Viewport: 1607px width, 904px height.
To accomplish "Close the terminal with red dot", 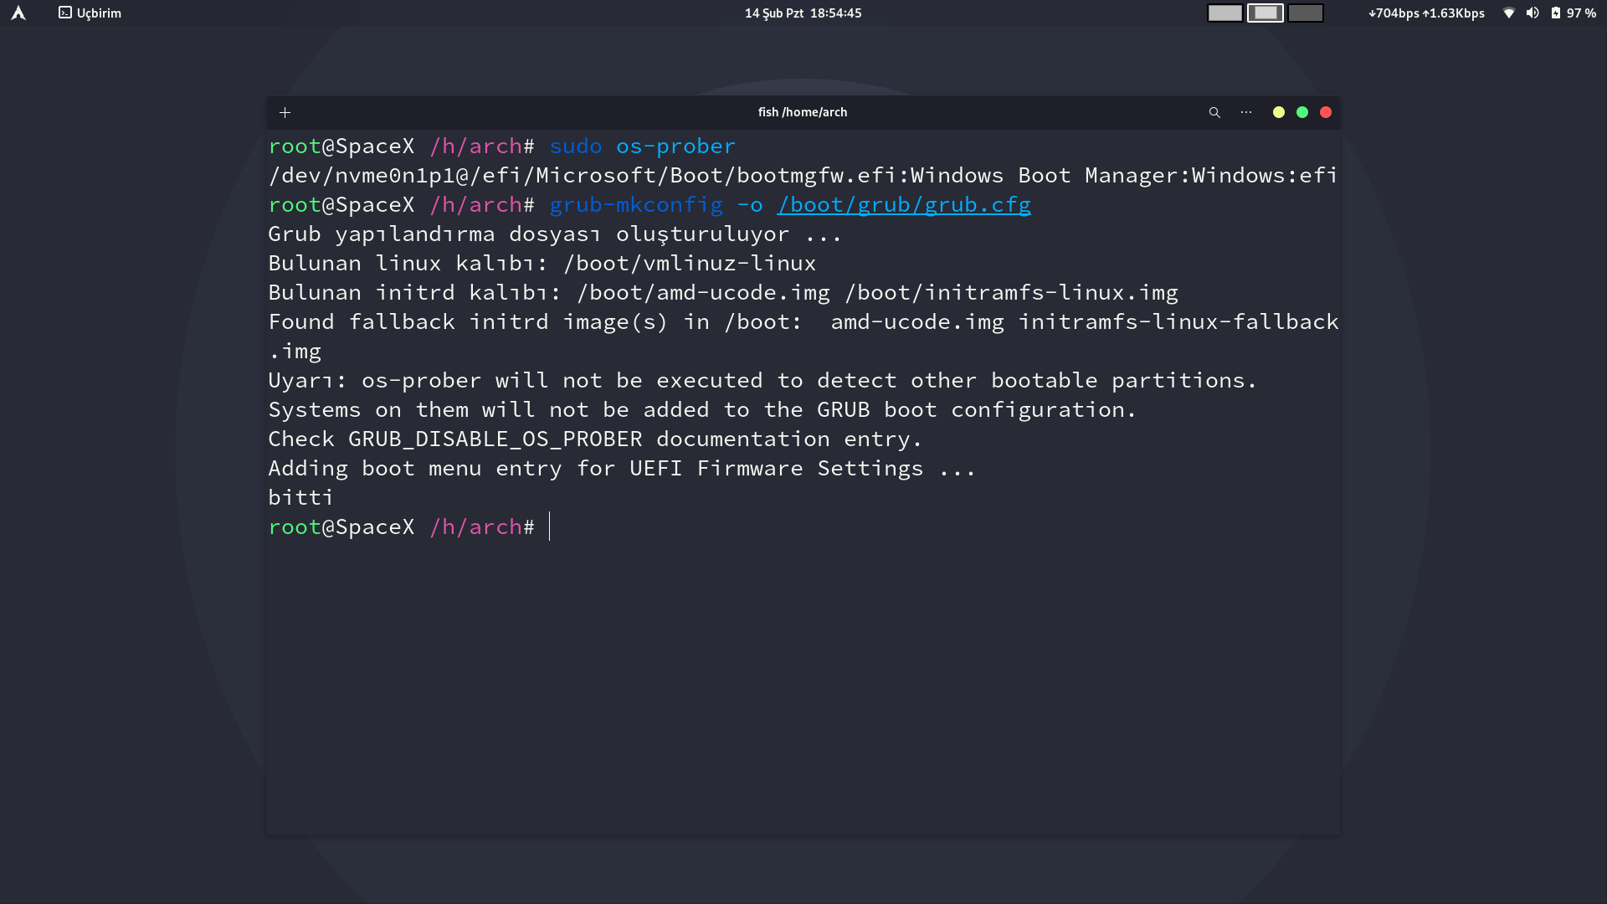I will click(x=1326, y=112).
